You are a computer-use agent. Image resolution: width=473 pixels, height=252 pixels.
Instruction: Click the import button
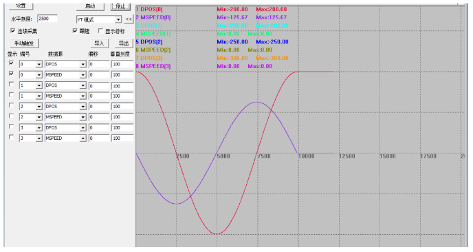(x=99, y=43)
